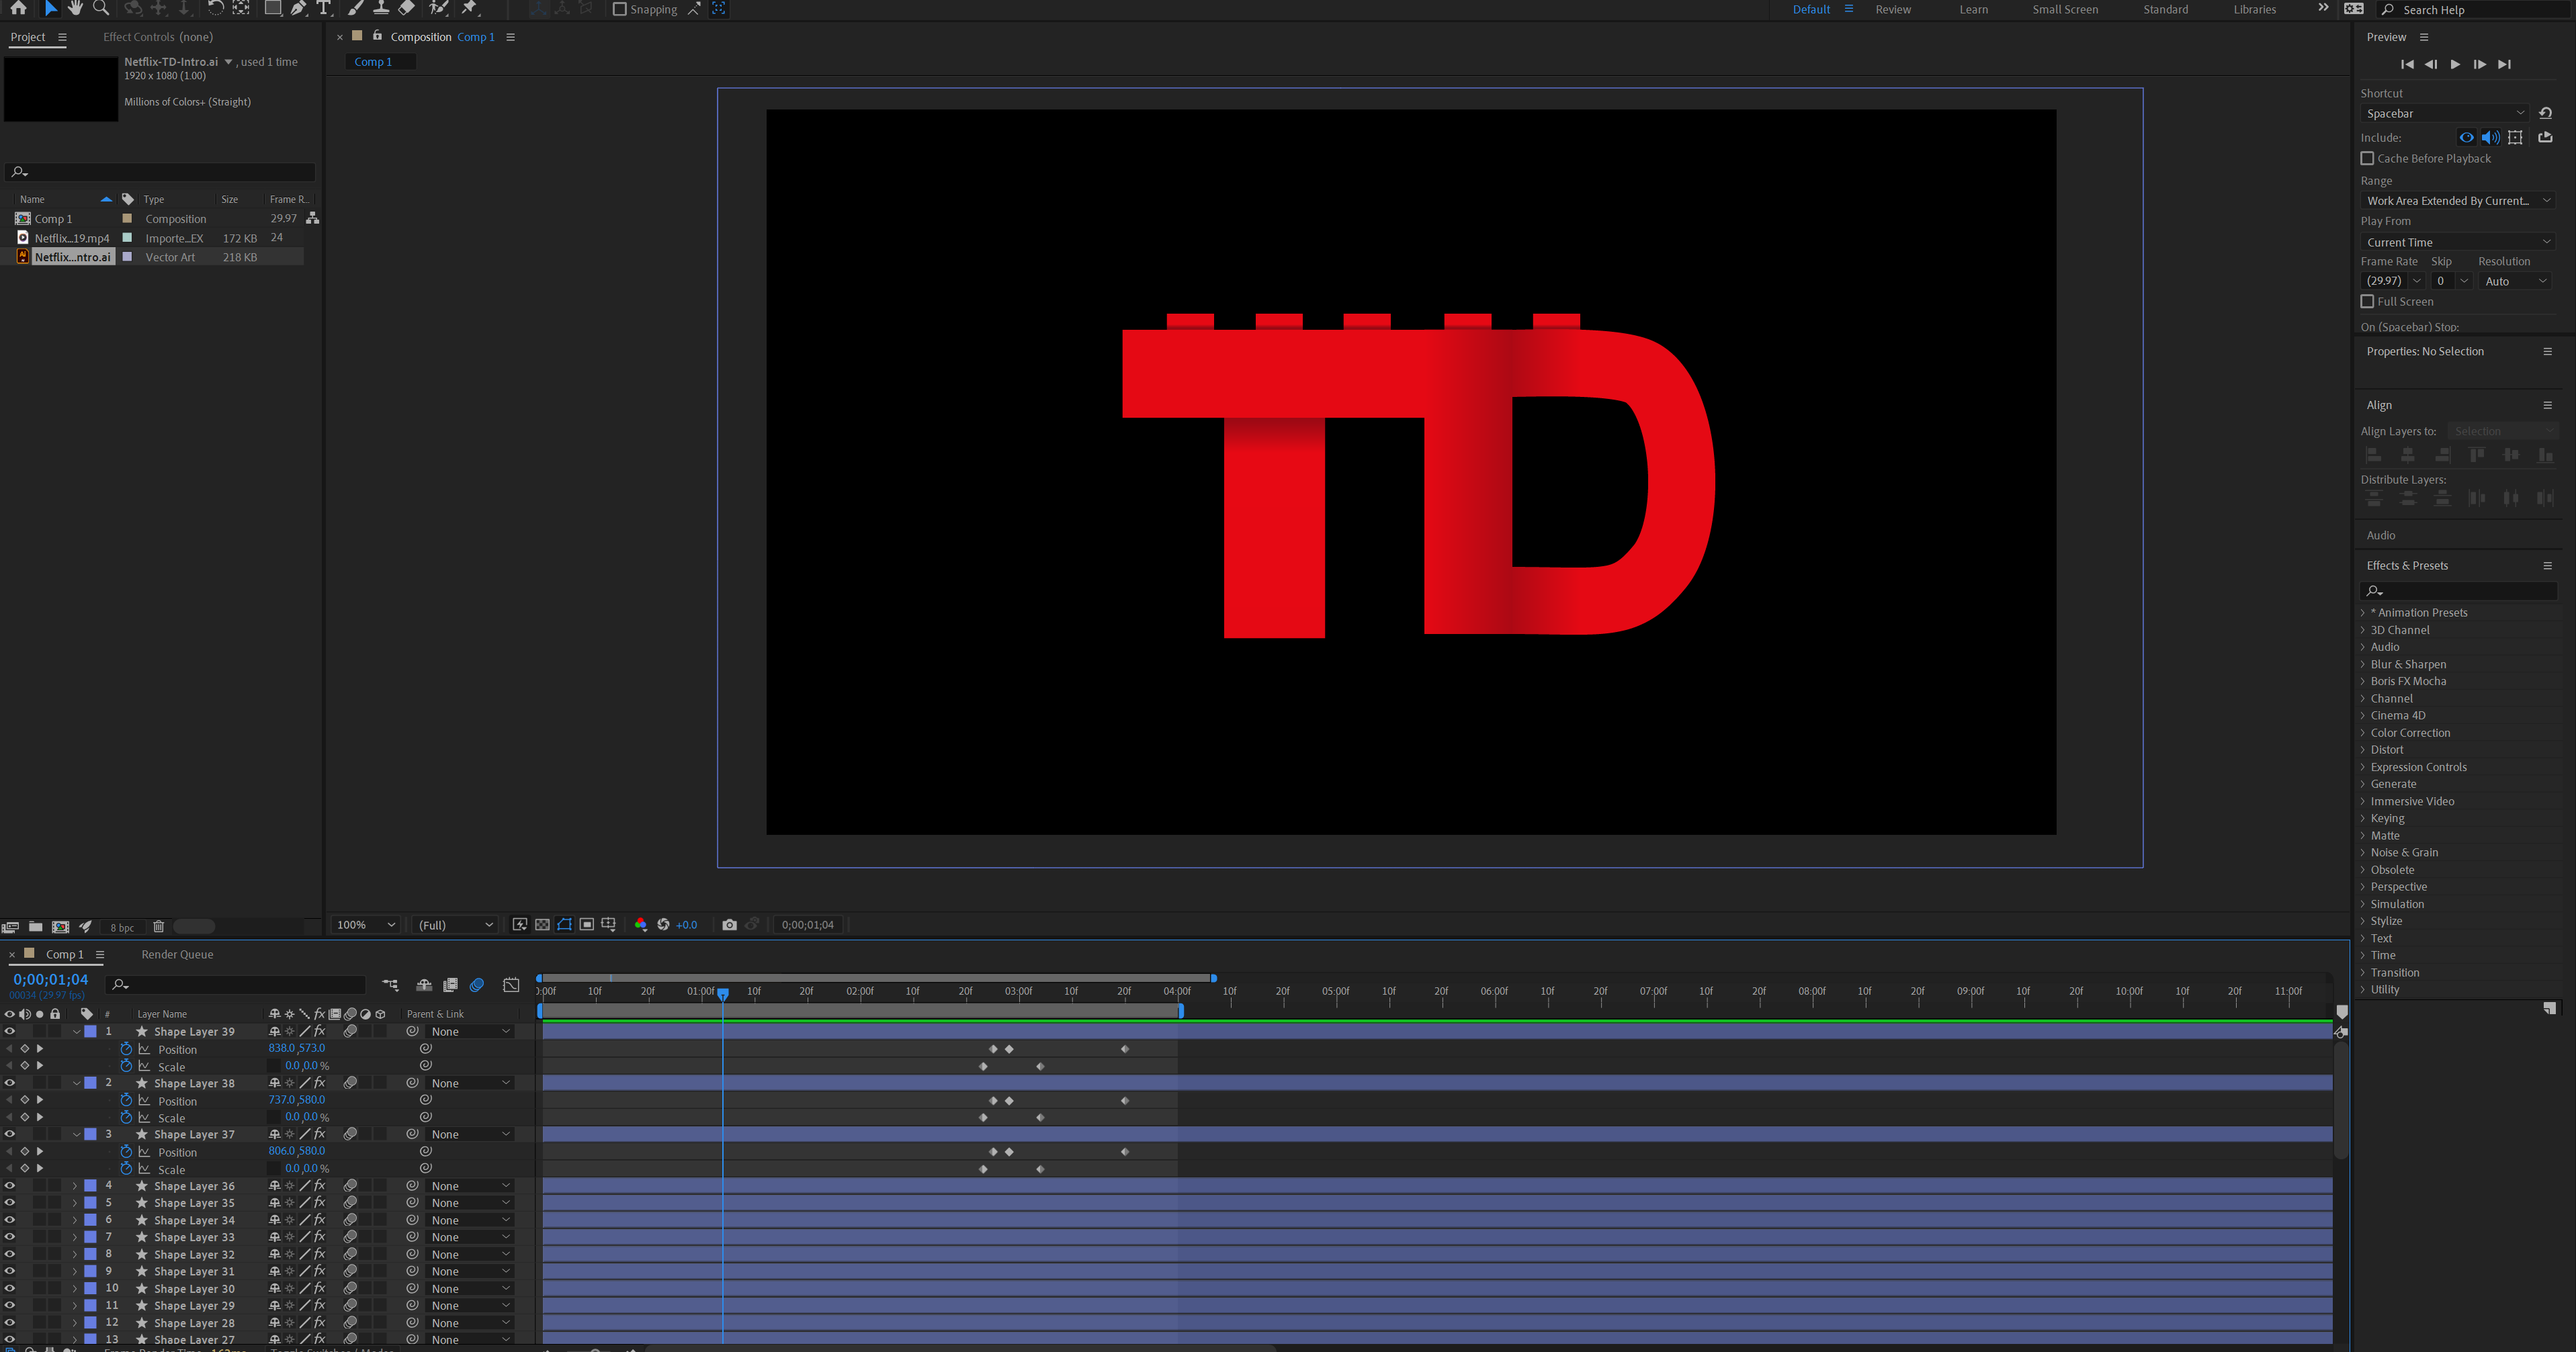Toggle the transparency grid in viewer
The height and width of the screenshot is (1352, 2576).
pos(542,924)
